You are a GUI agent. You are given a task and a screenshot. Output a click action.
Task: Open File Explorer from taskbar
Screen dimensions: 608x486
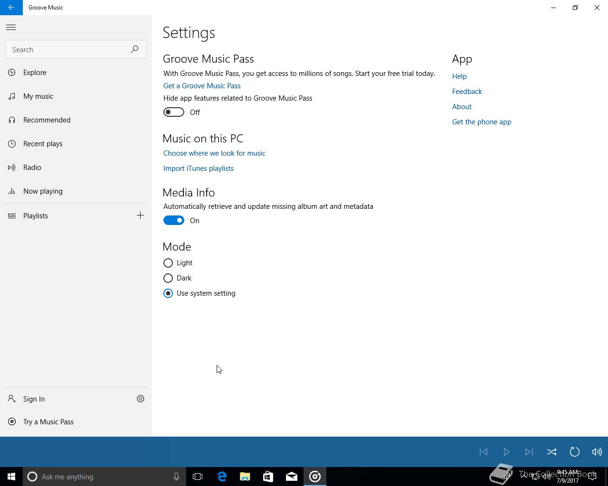(x=245, y=477)
